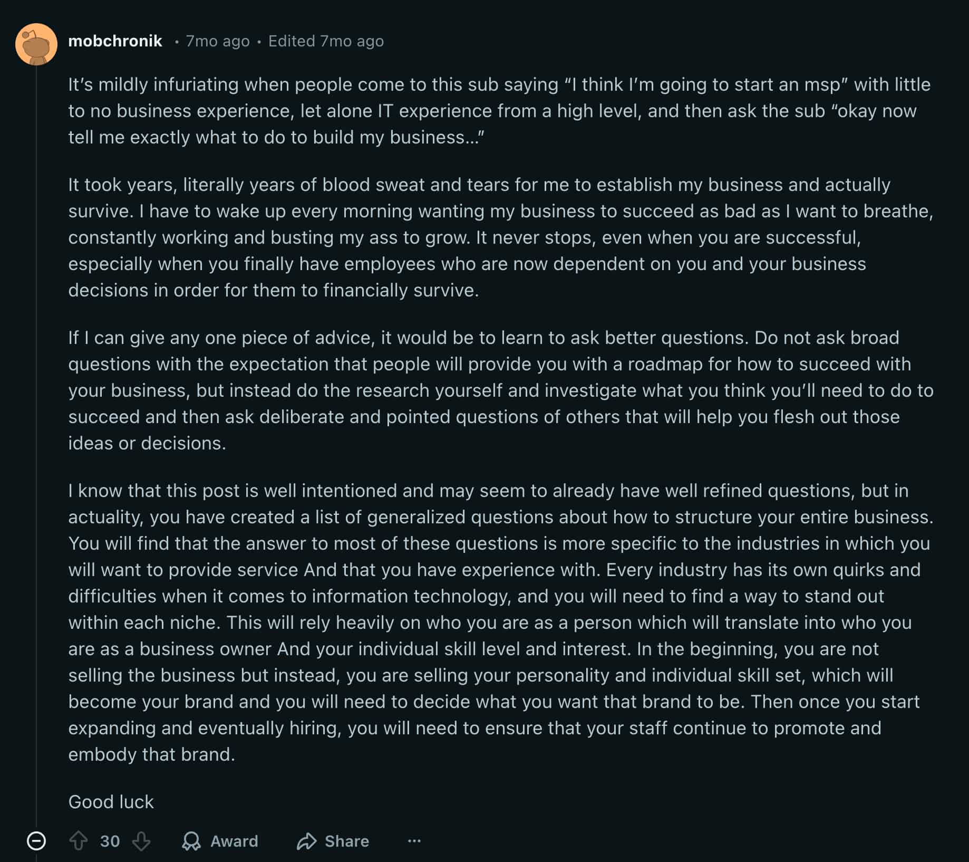The image size is (969, 862).
Task: Upvote mobchronik's comment
Action: point(80,841)
